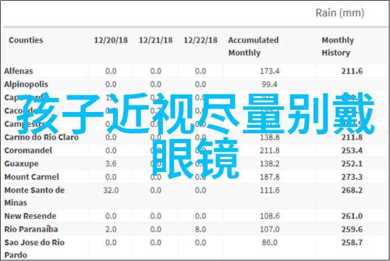Click the 12/21/18 column header
The image size is (390, 261).
[155, 40]
